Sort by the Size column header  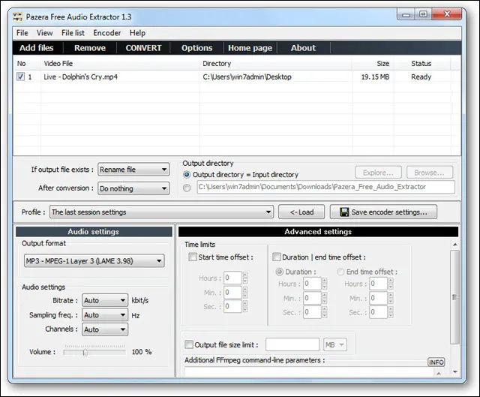click(x=373, y=64)
